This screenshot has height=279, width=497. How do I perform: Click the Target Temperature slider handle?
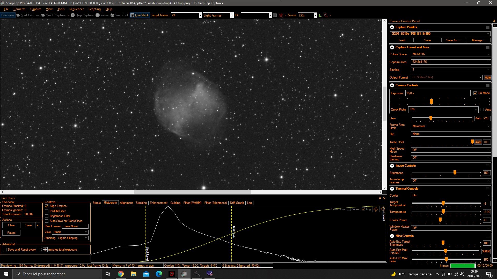point(443,203)
